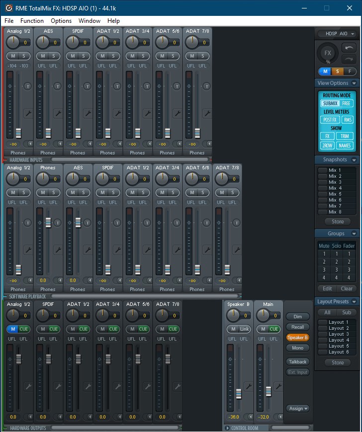Toggle 2Row display option

click(x=327, y=145)
